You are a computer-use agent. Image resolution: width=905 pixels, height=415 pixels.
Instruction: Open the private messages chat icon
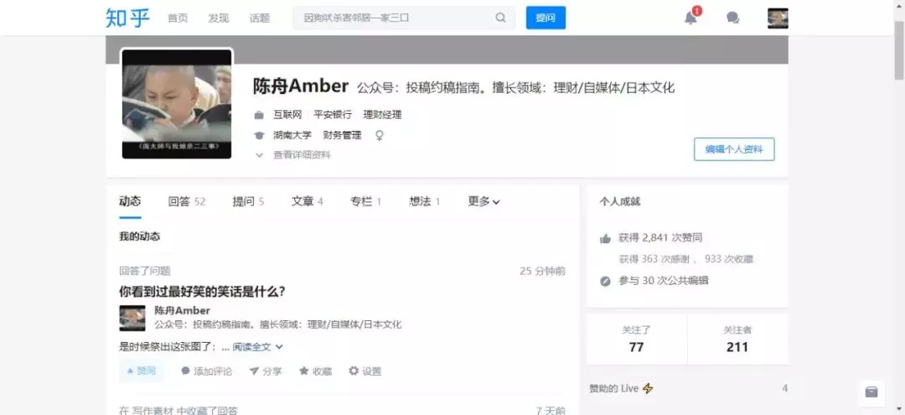[733, 18]
